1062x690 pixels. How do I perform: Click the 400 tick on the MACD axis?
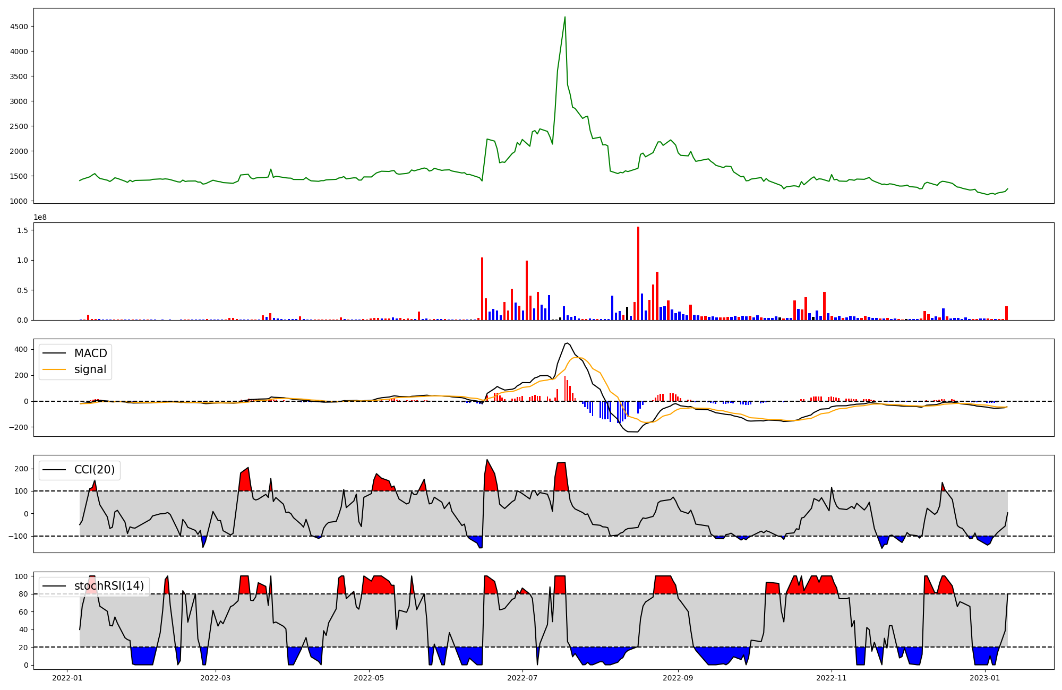pos(21,349)
